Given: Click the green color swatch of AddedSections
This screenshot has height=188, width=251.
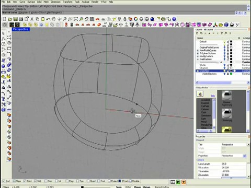Looking at the screenshot, I should coord(231,74).
